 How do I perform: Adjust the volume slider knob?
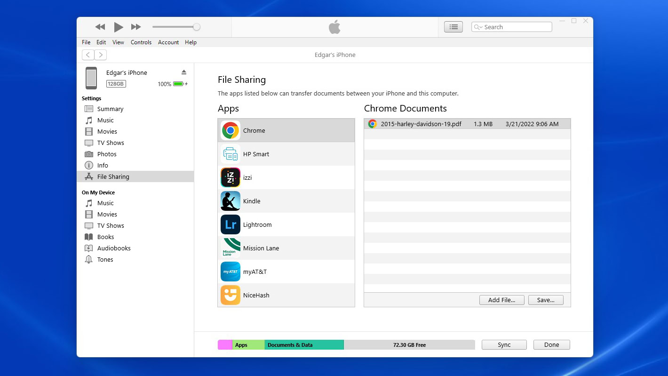pos(197,27)
